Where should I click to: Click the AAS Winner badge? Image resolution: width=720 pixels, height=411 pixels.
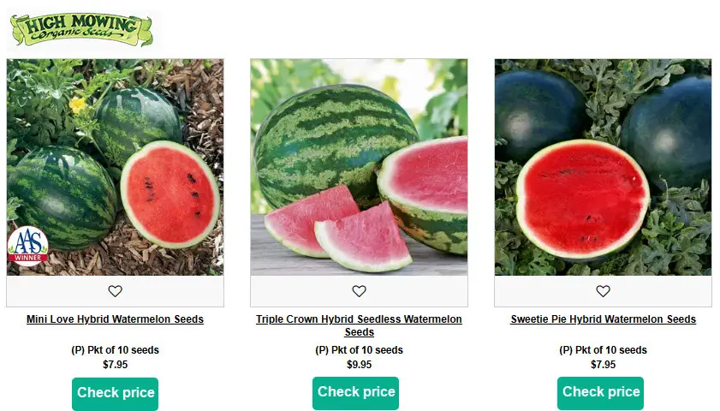[x=27, y=246]
